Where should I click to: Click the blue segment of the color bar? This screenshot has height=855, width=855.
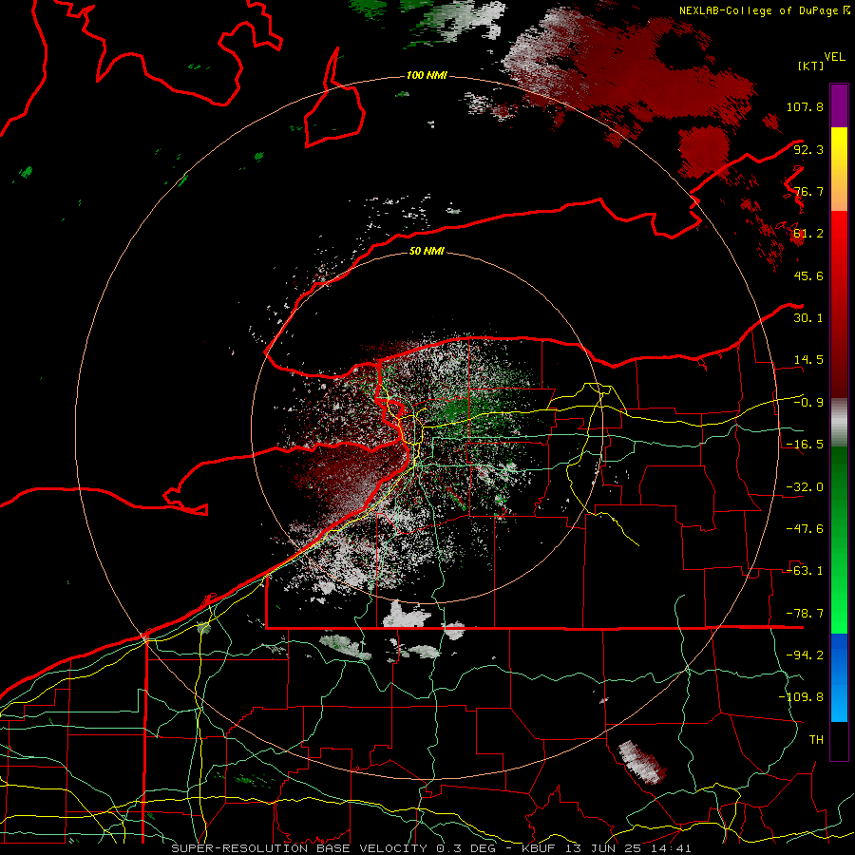pyautogui.click(x=839, y=677)
